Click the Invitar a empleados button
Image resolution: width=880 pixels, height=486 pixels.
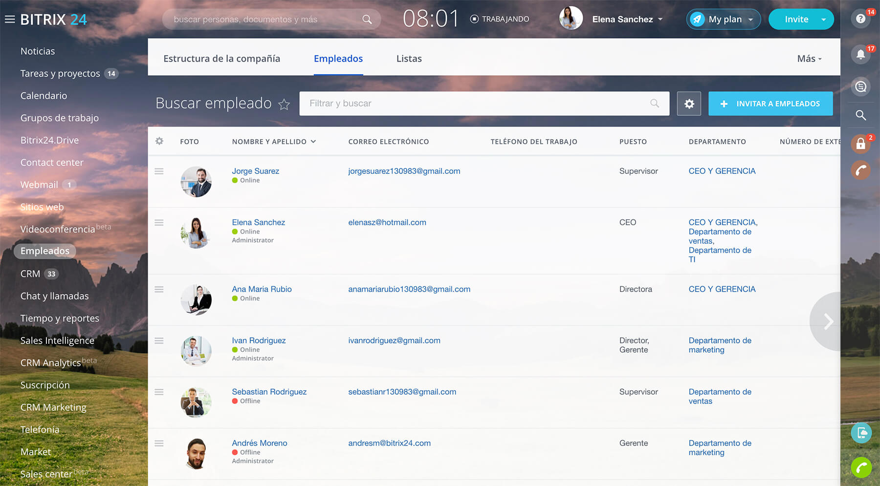click(770, 104)
